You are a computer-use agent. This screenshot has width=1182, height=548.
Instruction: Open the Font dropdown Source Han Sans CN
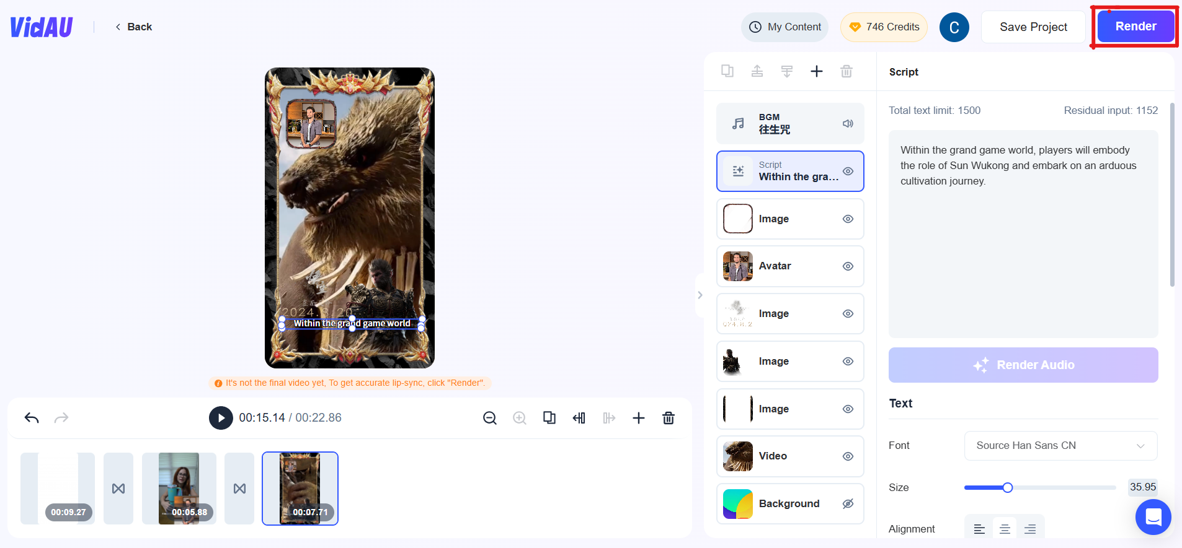point(1060,446)
